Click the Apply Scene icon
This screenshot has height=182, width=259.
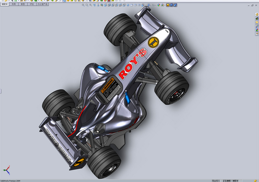tap(163, 5)
